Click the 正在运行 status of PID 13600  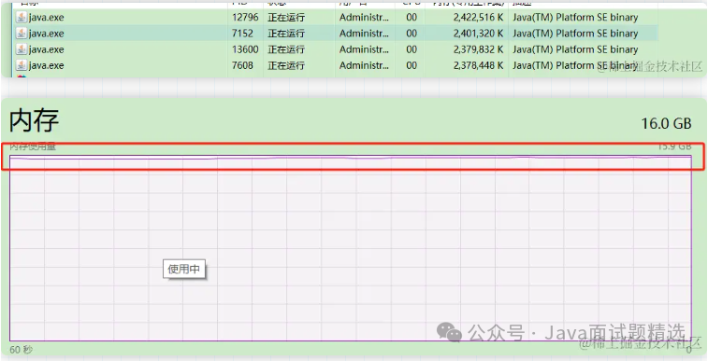pyautogui.click(x=286, y=49)
